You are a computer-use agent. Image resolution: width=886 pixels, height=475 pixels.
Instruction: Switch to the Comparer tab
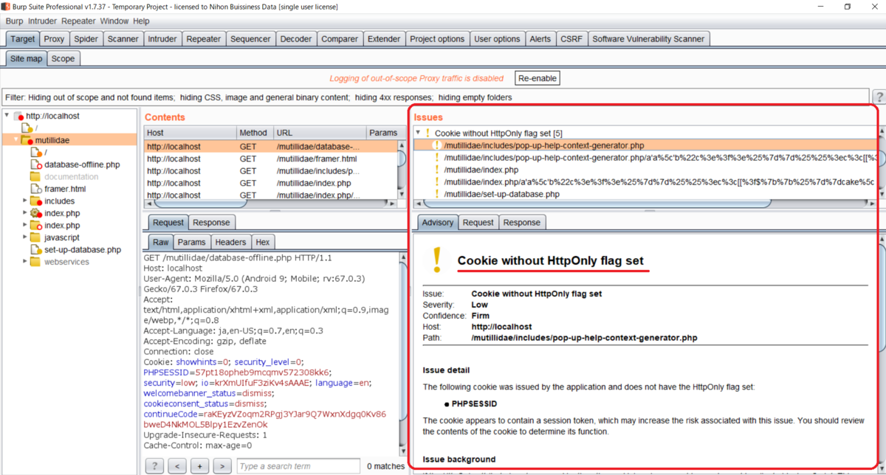pyautogui.click(x=340, y=39)
